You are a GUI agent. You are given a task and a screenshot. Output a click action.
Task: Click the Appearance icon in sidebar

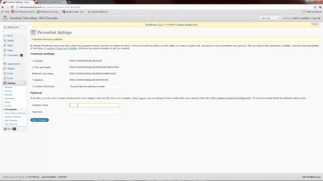5,64
